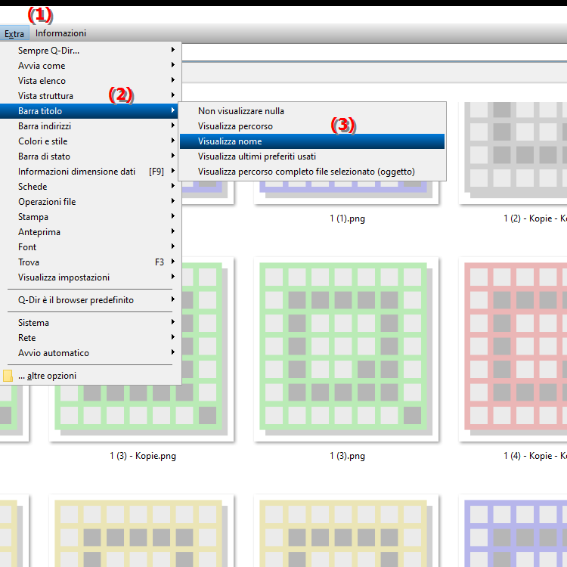Open Sistema submenu
The height and width of the screenshot is (567, 567).
point(91,323)
